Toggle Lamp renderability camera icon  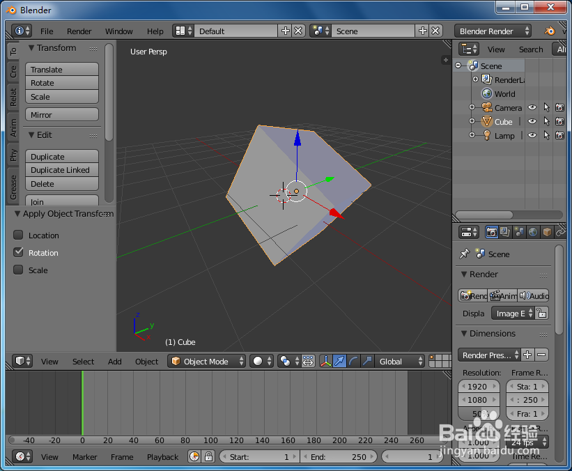559,135
